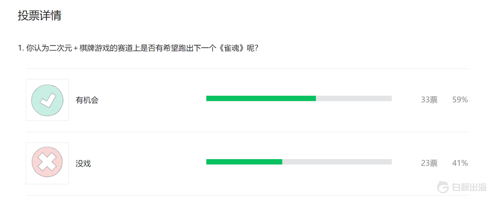Click the green checkmark icon for 有机会
Viewport: 492px width, 199px height.
click(x=47, y=100)
